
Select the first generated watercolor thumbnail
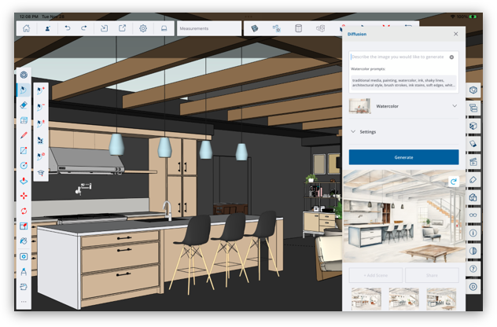coord(366,298)
